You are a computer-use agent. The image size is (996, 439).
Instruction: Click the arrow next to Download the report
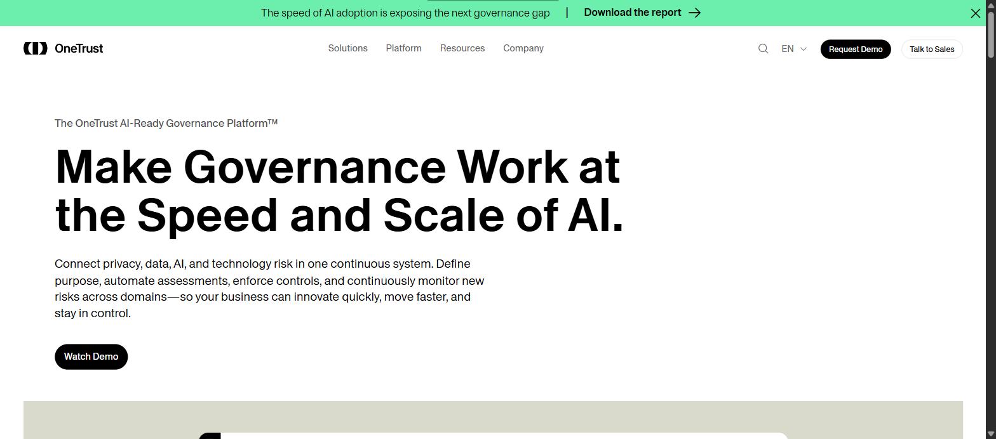click(x=695, y=13)
